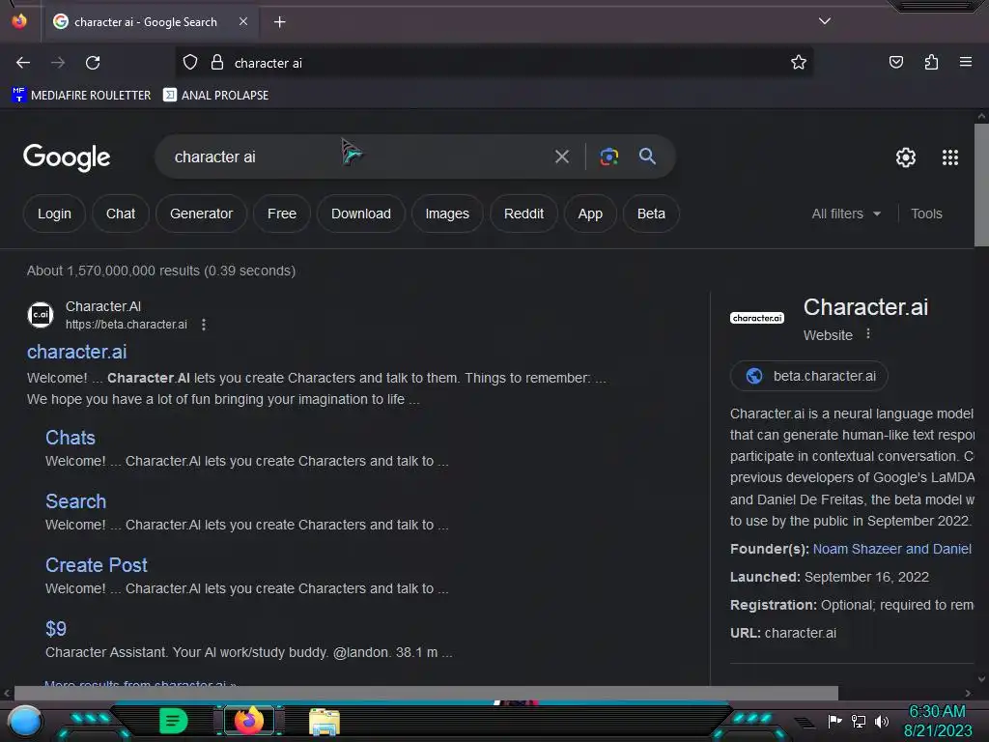
Task: Select the Reddit filter chip
Action: [523, 214]
